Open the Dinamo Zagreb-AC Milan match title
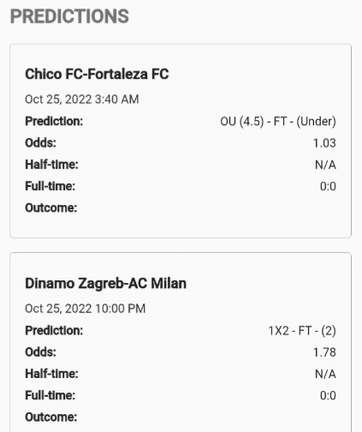The image size is (362, 432). (105, 284)
